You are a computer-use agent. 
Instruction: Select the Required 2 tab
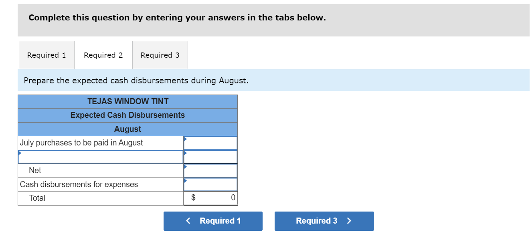(x=103, y=55)
